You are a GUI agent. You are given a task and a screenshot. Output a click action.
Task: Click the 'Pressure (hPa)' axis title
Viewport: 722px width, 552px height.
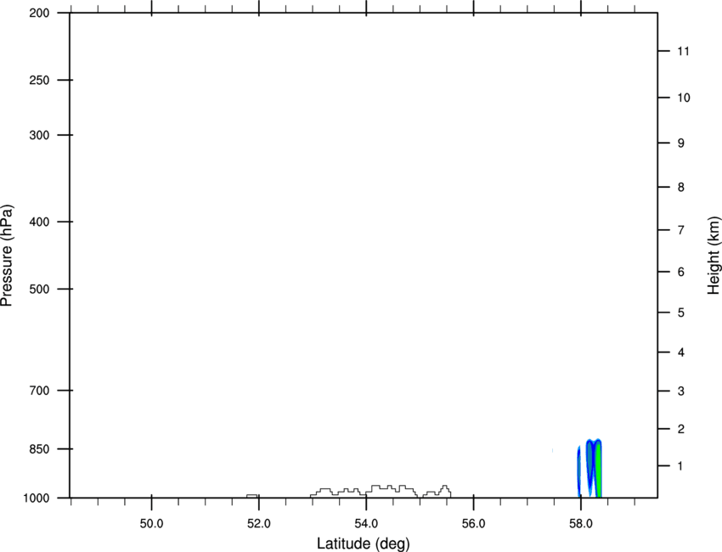[x=7, y=255]
